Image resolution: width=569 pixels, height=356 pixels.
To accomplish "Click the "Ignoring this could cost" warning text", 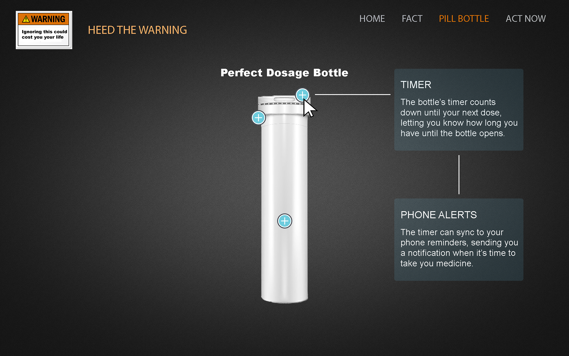I will 44,34.
